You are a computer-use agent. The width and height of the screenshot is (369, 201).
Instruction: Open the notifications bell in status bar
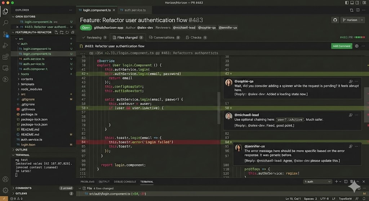click(364, 198)
